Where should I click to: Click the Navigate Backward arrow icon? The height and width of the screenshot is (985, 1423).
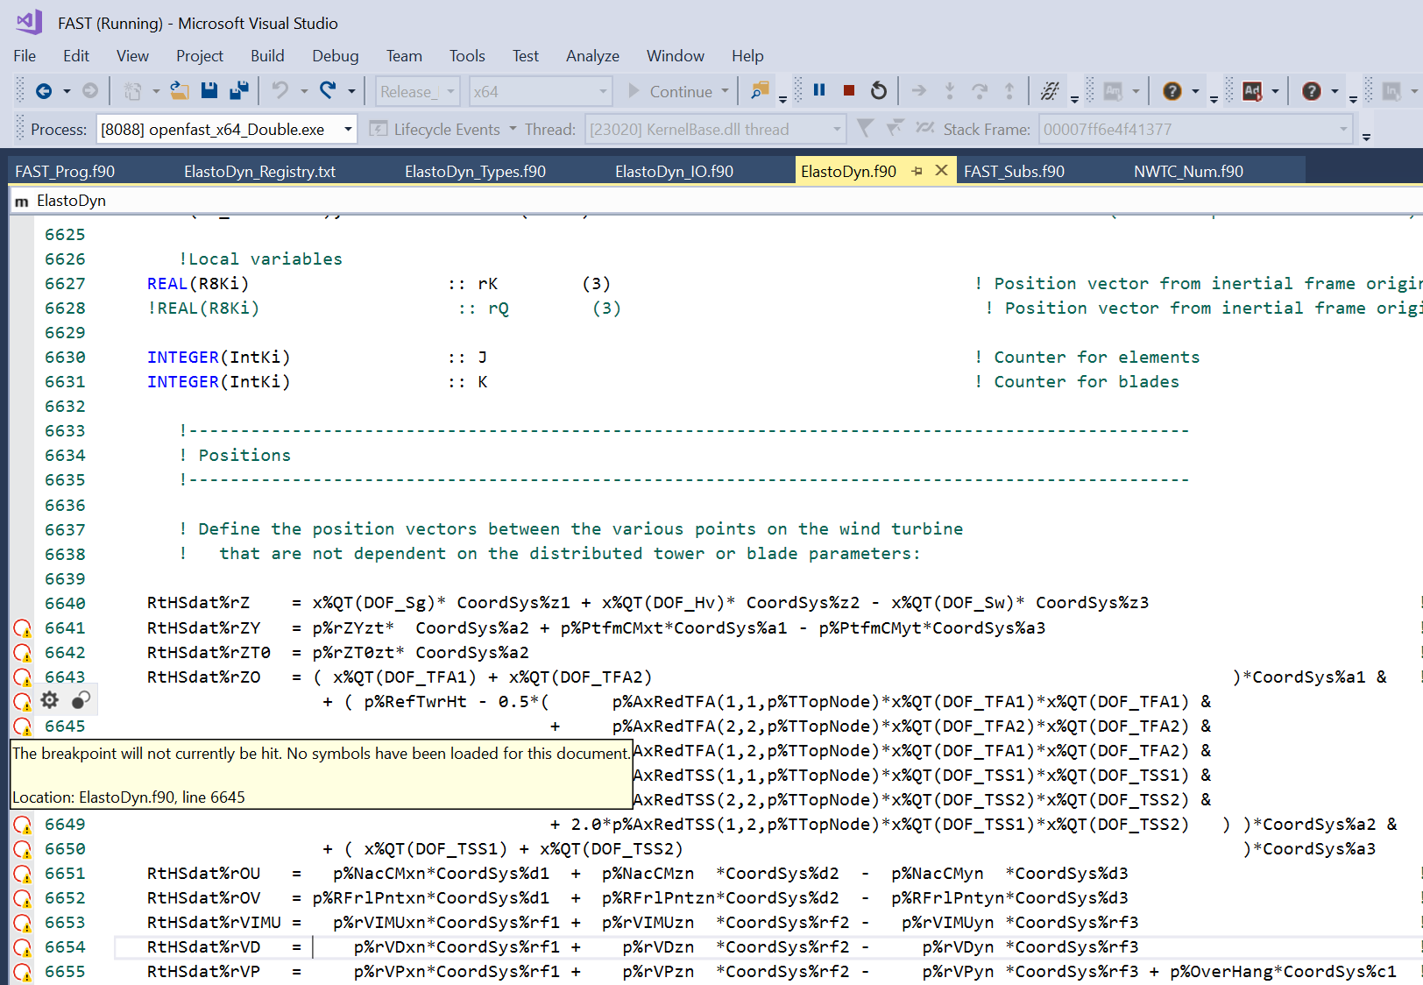point(44,89)
